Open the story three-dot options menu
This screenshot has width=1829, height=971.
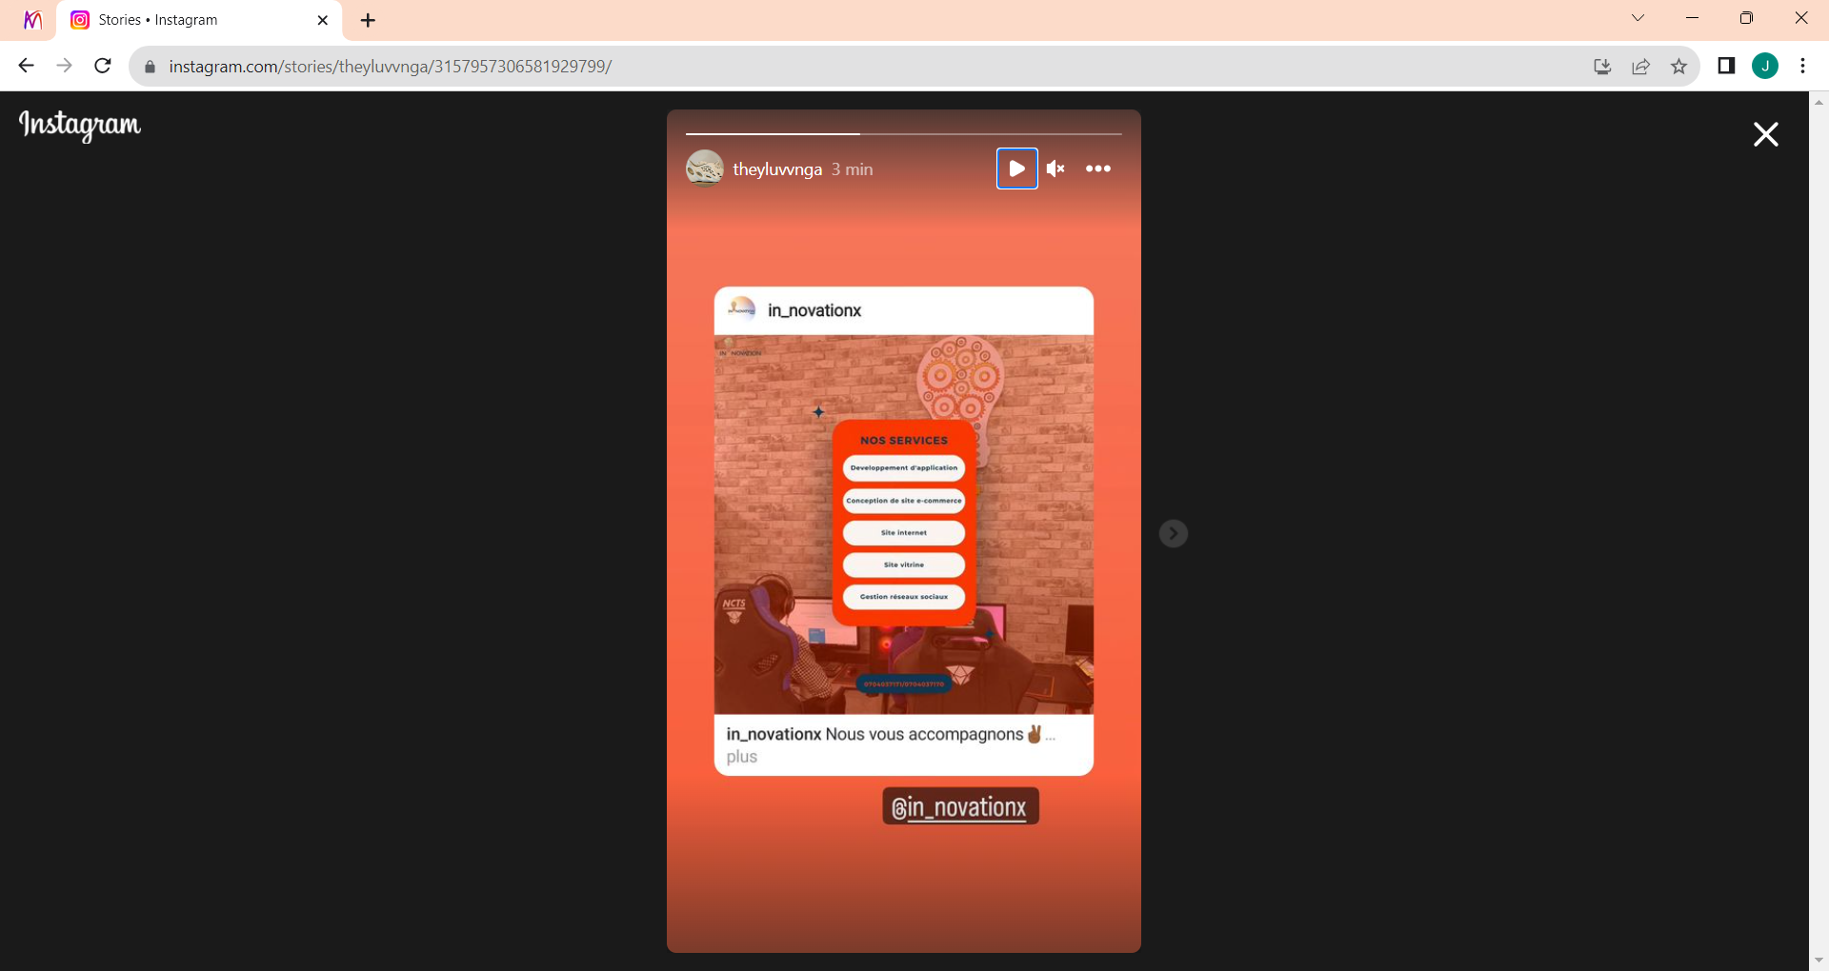1097,168
